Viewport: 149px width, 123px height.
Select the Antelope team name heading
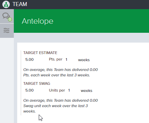[x=37, y=21]
